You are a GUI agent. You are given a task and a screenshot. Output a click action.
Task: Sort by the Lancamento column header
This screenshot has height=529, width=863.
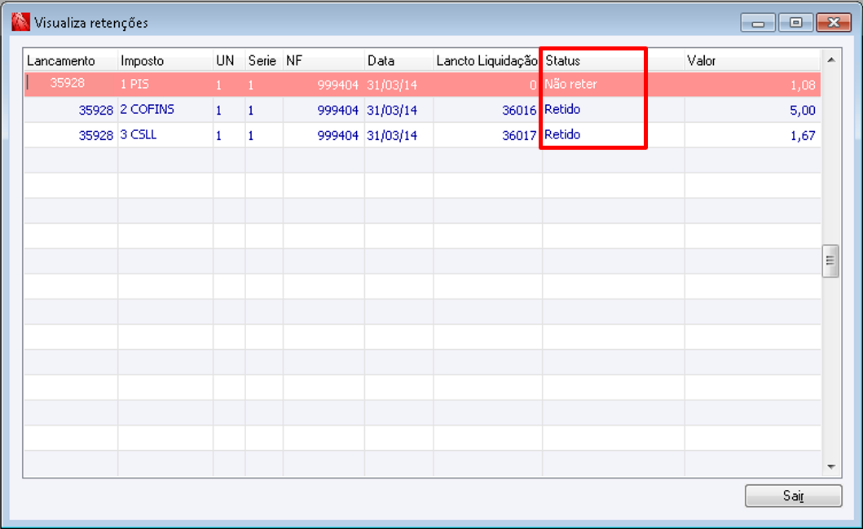point(71,60)
